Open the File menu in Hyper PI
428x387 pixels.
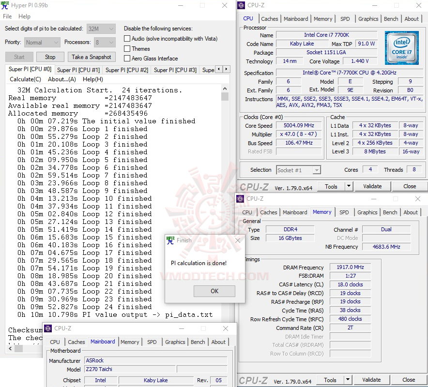click(x=7, y=16)
